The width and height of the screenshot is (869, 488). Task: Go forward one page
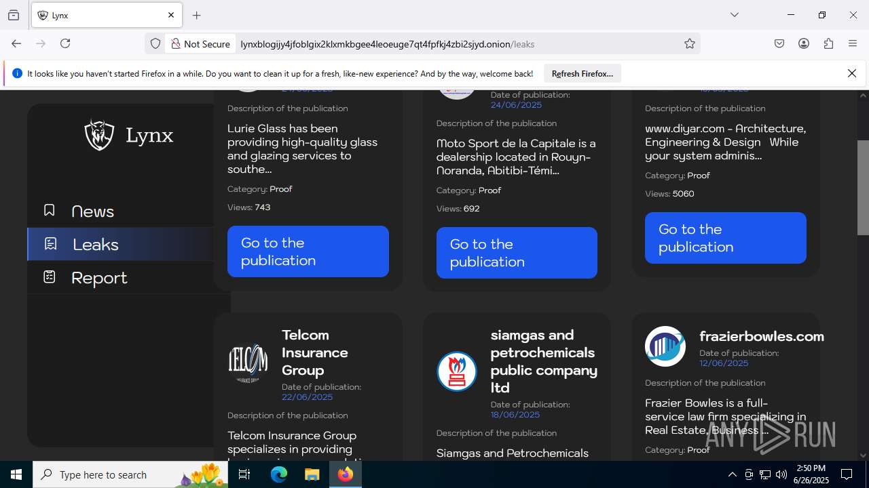pos(41,43)
